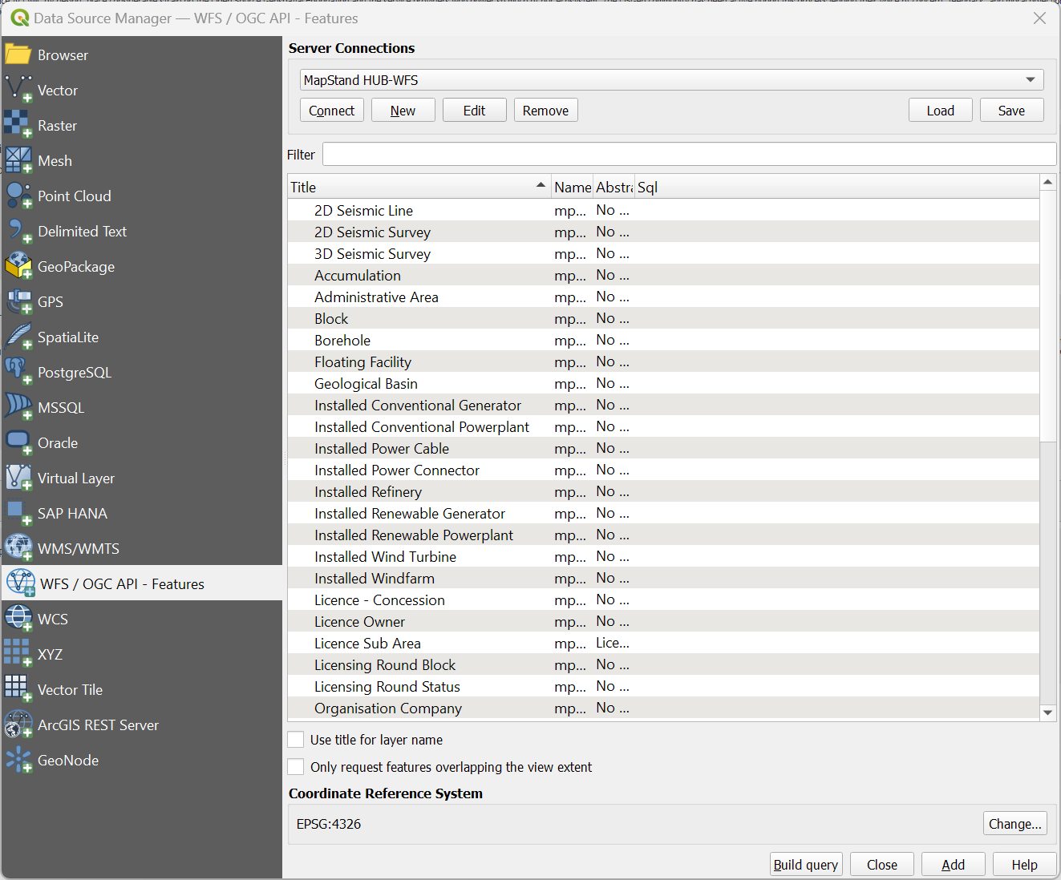Click the Change... CRS button
This screenshot has height=880, width=1061.
[1015, 824]
